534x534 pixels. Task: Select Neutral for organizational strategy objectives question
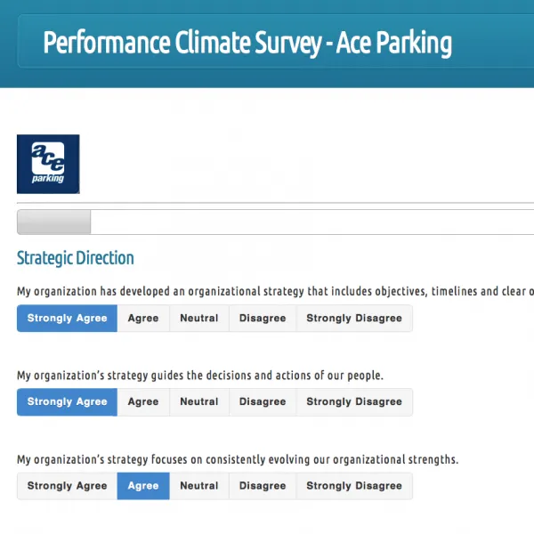(199, 318)
